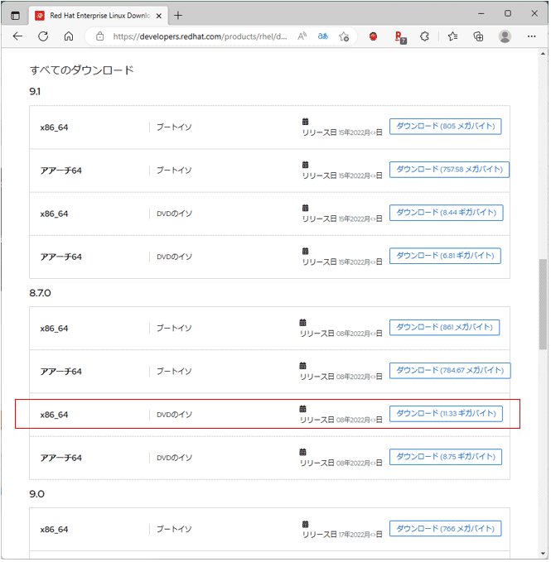551x562 pixels.
Task: Click the red circular extension icon
Action: click(373, 36)
